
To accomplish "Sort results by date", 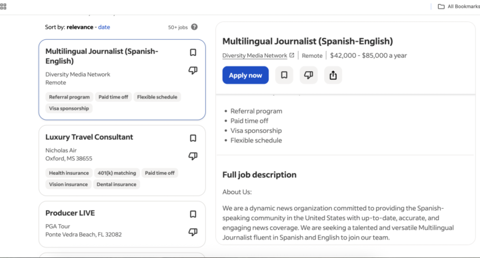I will [x=104, y=27].
